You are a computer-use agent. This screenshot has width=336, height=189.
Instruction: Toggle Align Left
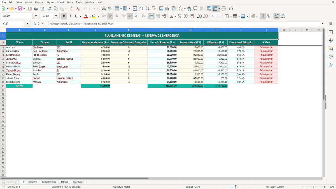104,16
